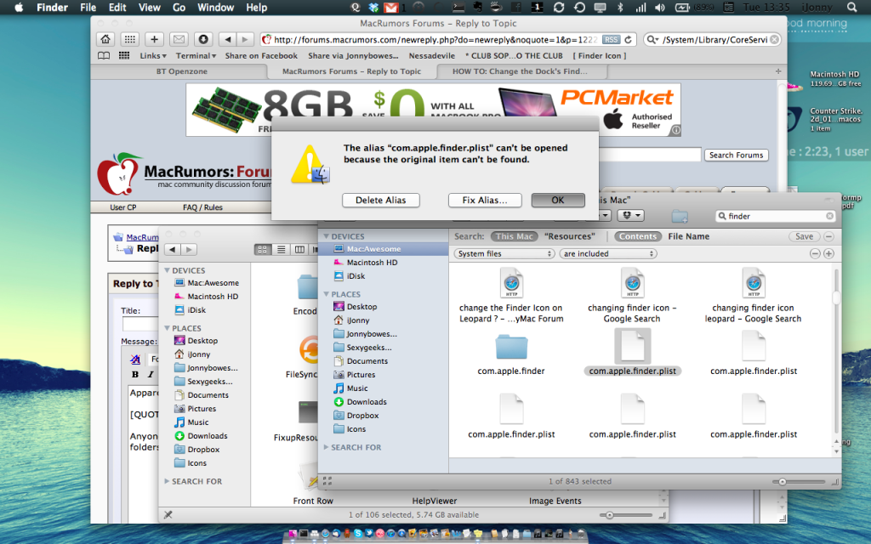Toggle search scope to 'This Mac'
871x544 pixels.
(514, 236)
